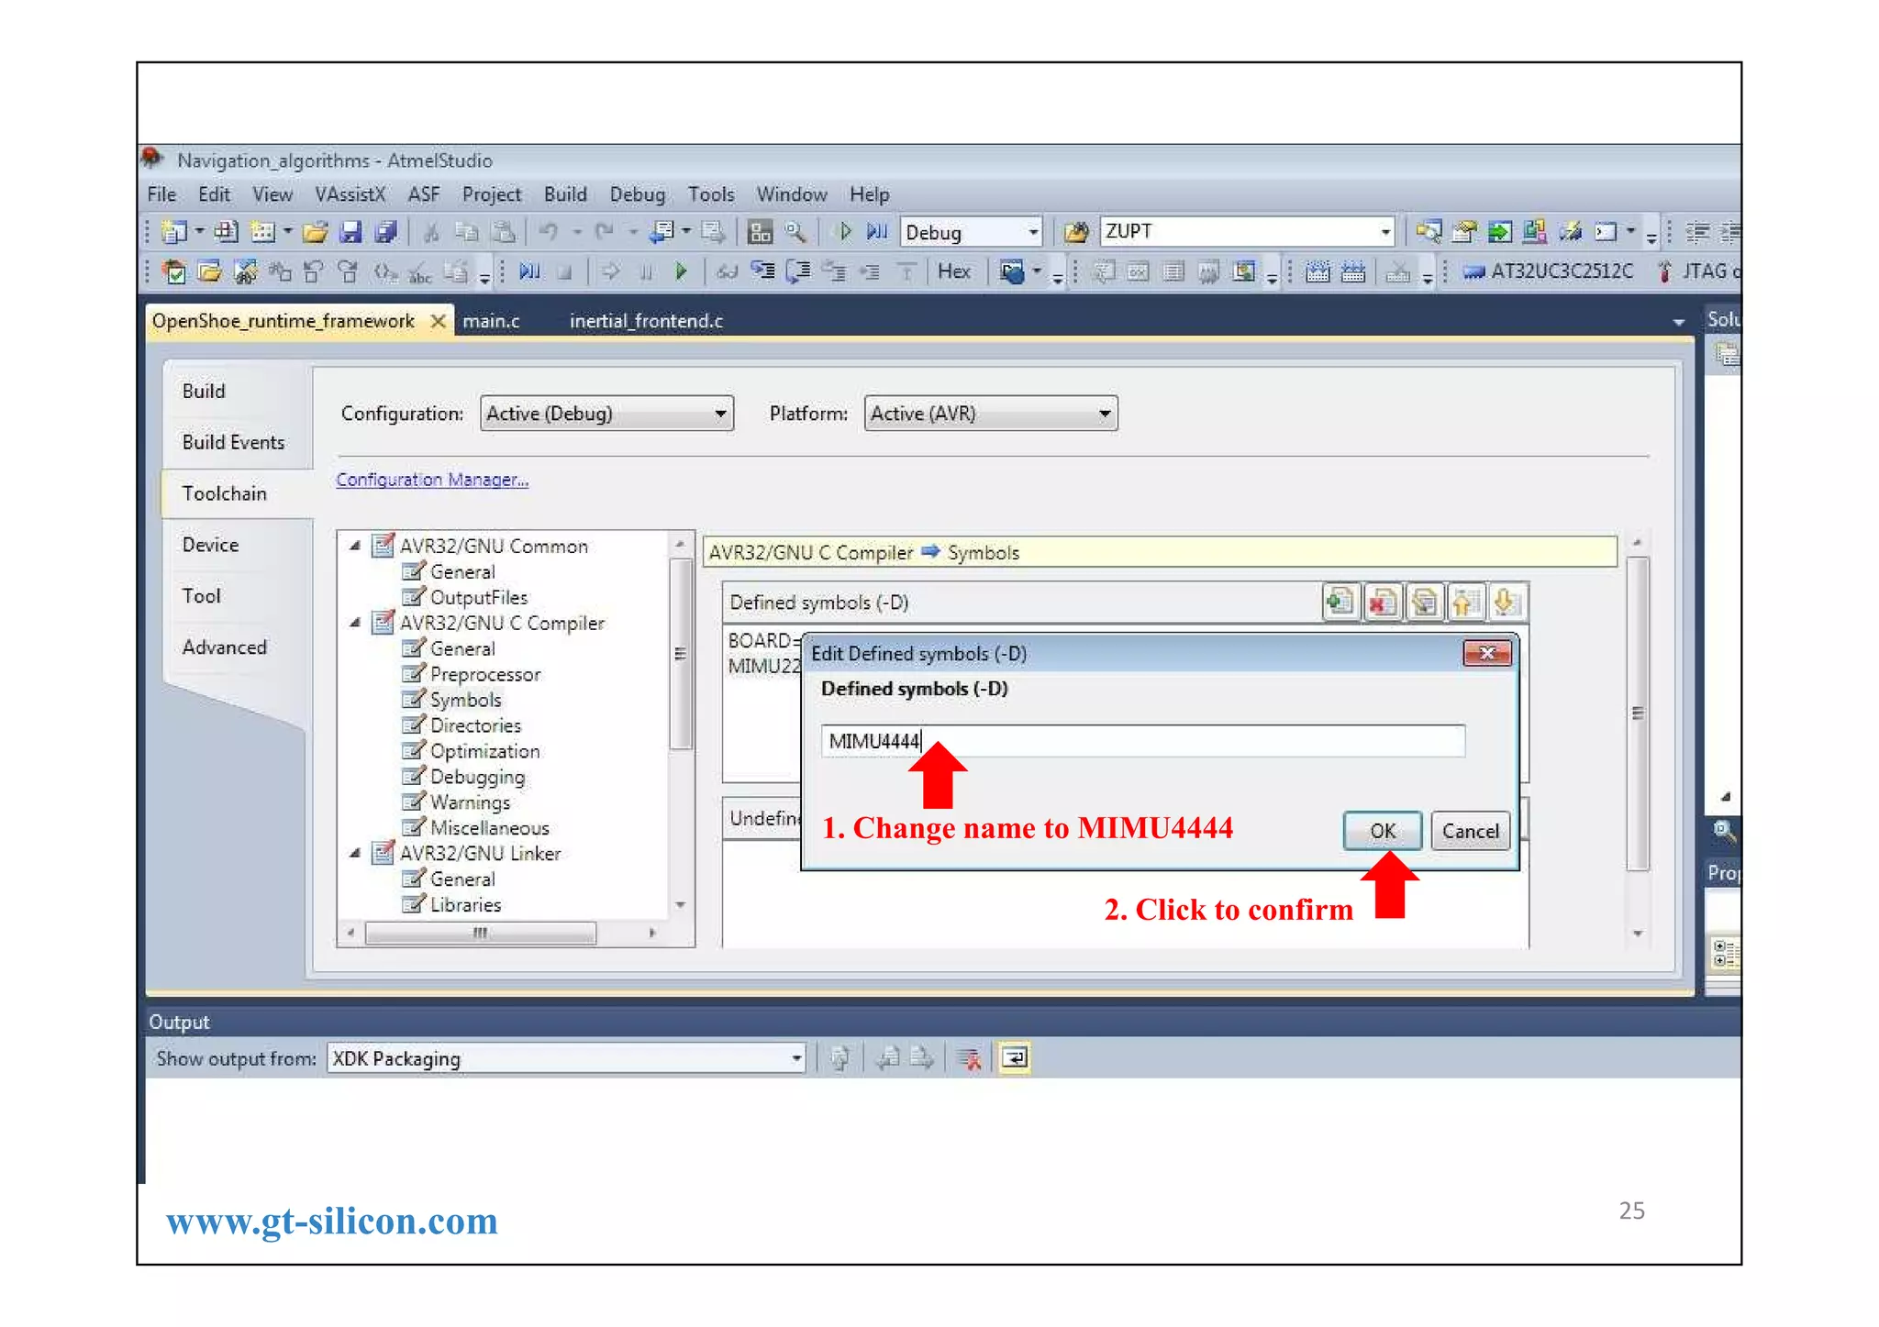Image resolution: width=1879 pixels, height=1327 pixels.
Task: Select Symbols under AVR32/GNU C Compiler
Action: [465, 700]
